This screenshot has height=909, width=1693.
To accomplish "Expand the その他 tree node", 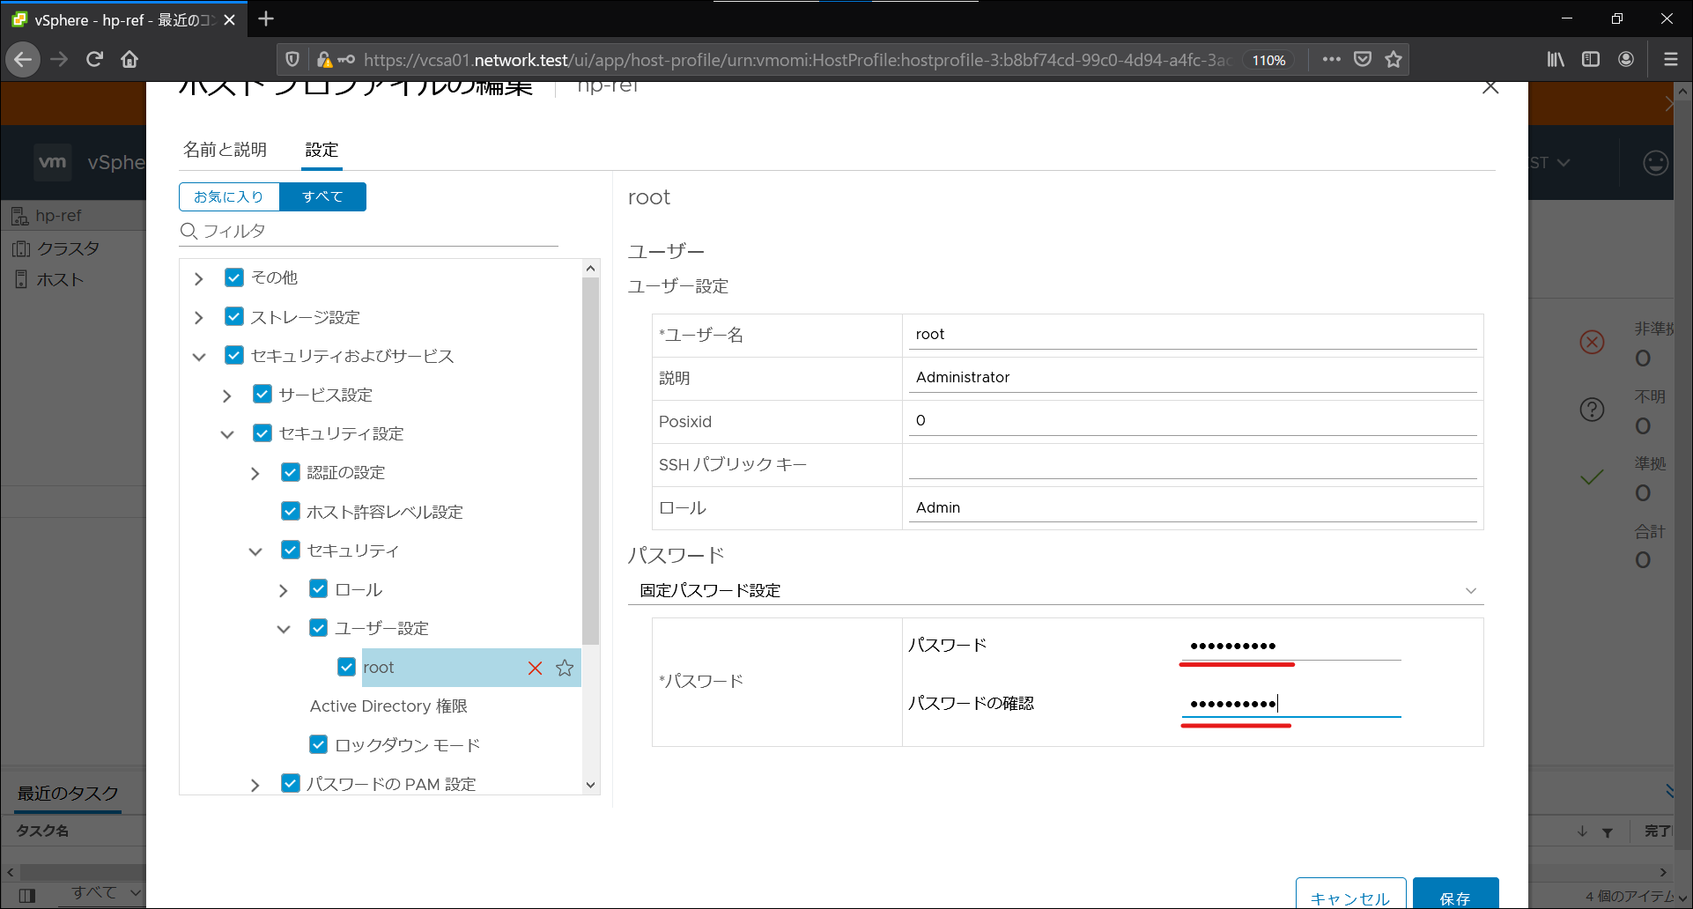I will point(199,278).
